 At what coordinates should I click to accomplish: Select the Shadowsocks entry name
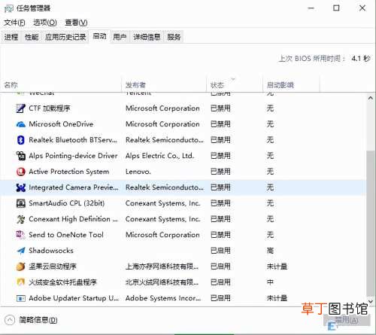(51, 251)
